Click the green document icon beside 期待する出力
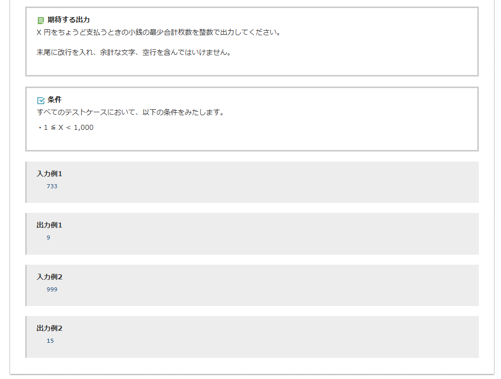Screen dimensions: 501x379 pyautogui.click(x=41, y=21)
